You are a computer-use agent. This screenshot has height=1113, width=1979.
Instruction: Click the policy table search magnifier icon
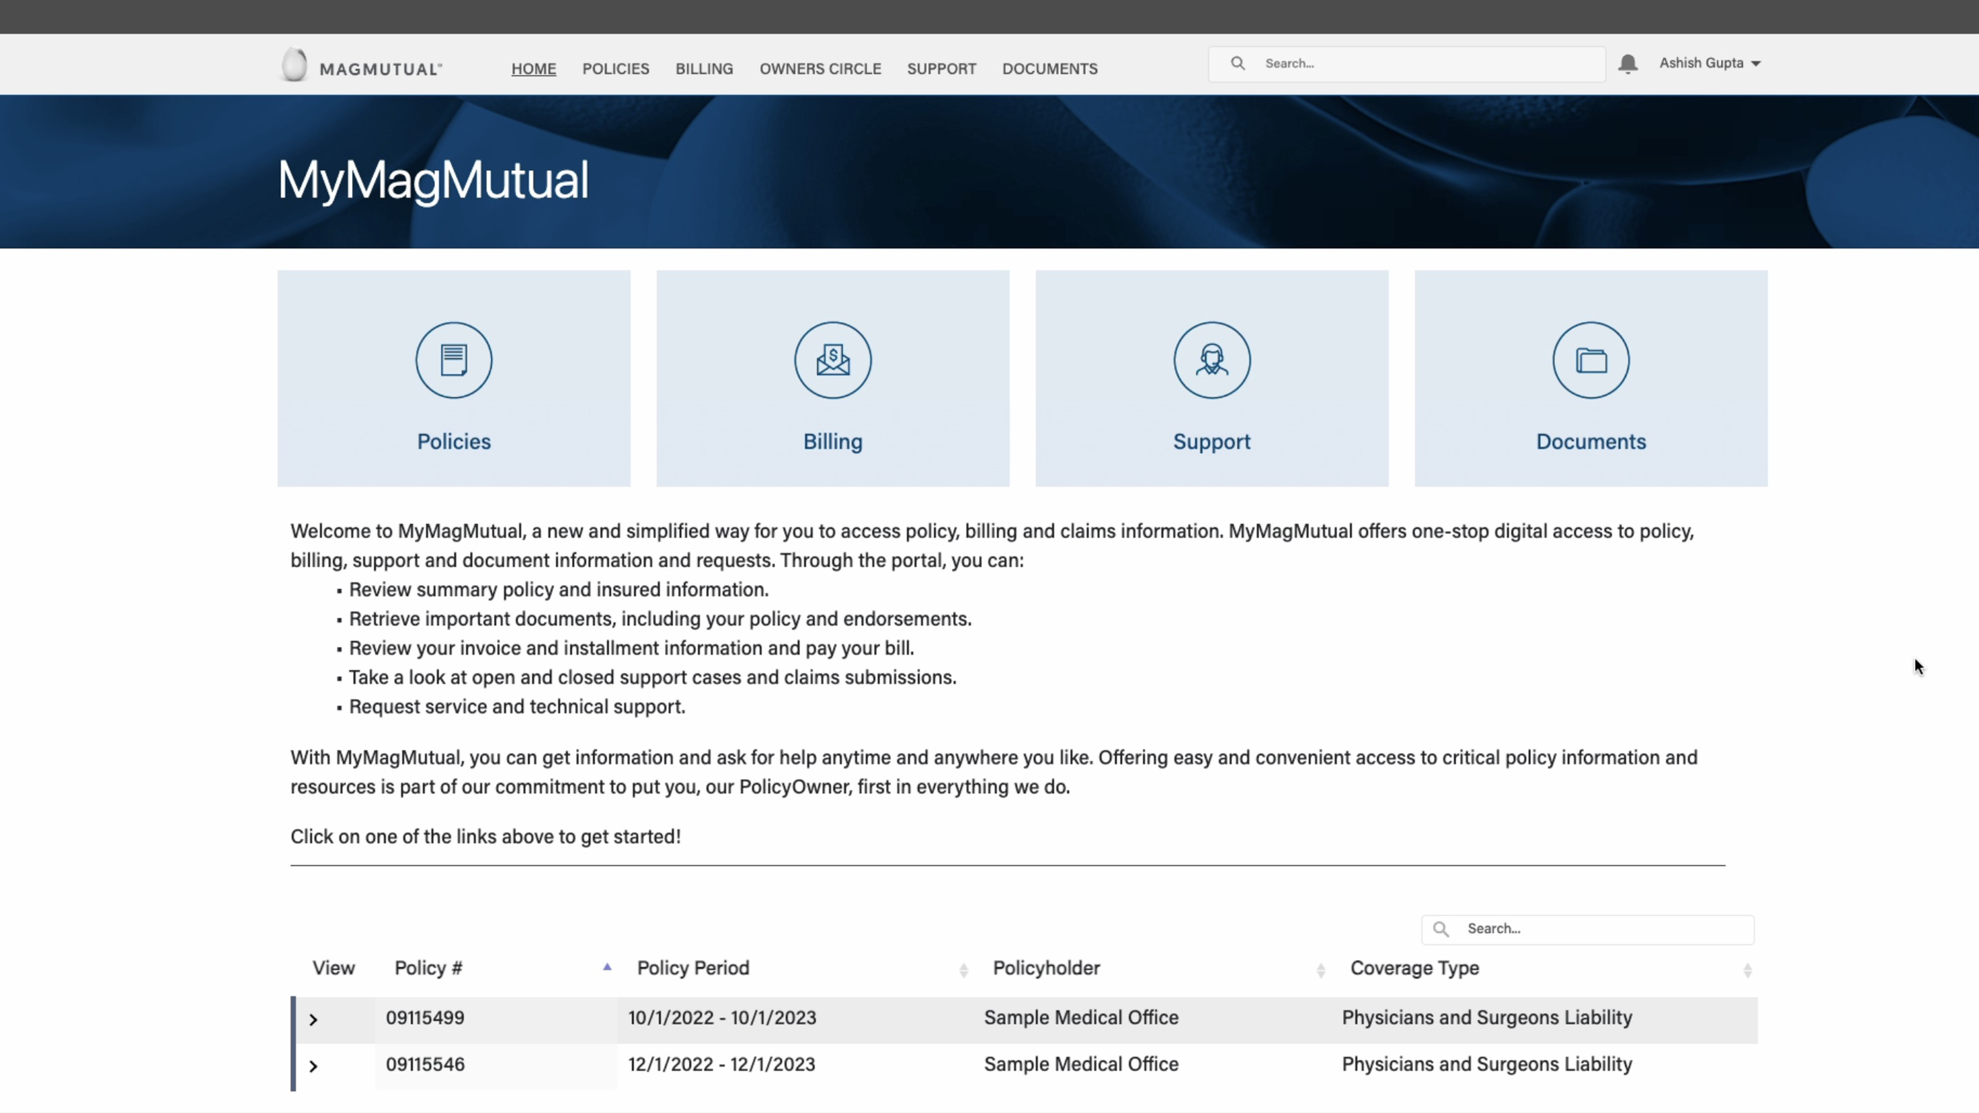tap(1442, 929)
